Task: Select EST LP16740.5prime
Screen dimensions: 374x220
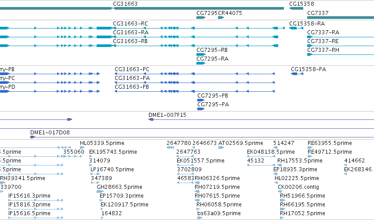Action: tap(112, 170)
